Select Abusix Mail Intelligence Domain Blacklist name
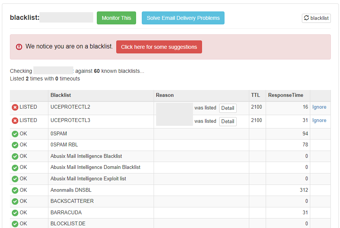This screenshot has height=228, width=340. coord(95,167)
